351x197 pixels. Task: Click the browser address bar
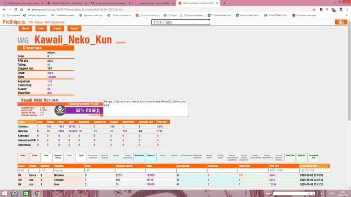point(170,9)
